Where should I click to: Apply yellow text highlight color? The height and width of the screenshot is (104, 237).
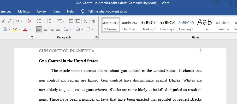coord(15,29)
